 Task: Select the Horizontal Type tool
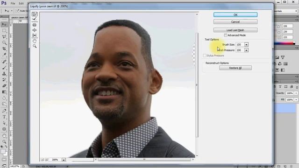pyautogui.click(x=4, y=117)
